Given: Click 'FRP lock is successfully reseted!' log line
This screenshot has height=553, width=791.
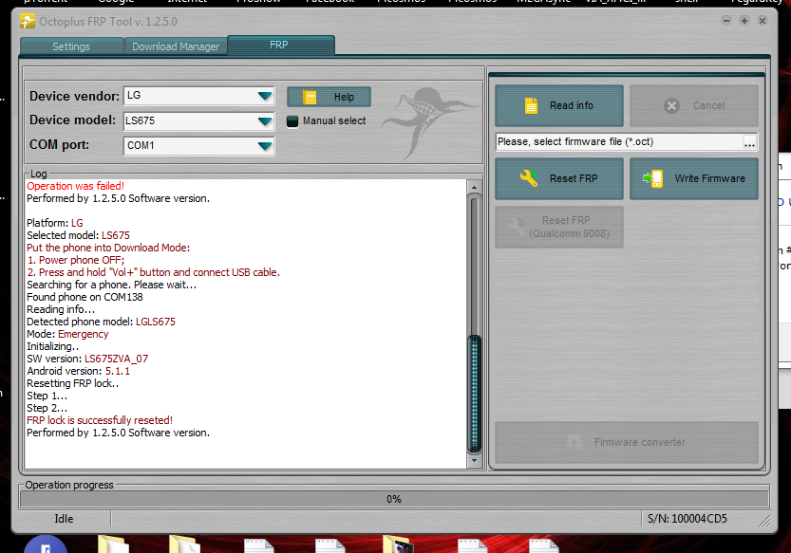Looking at the screenshot, I should coord(100,420).
